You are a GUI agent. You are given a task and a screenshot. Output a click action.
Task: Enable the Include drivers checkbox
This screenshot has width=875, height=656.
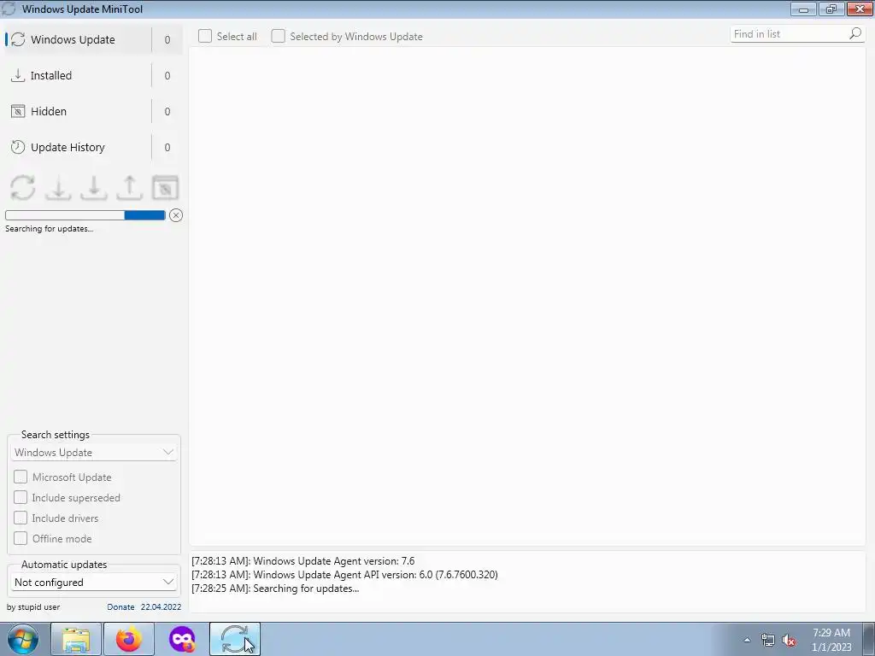pos(21,518)
